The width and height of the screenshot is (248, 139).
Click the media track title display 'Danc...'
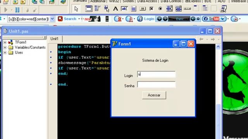[x=179, y=19]
